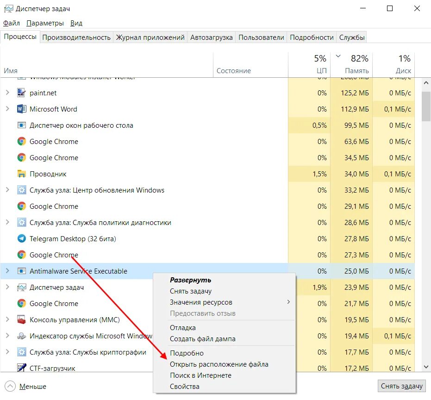
Task: Click the Проводник folder icon
Action: (x=21, y=174)
